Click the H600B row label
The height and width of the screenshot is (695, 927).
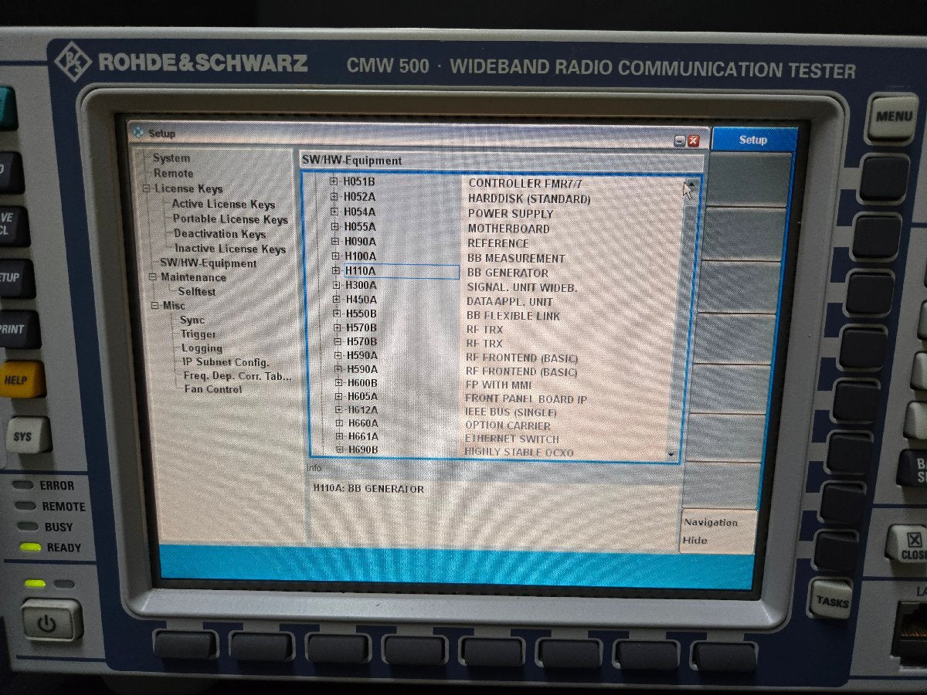(362, 383)
